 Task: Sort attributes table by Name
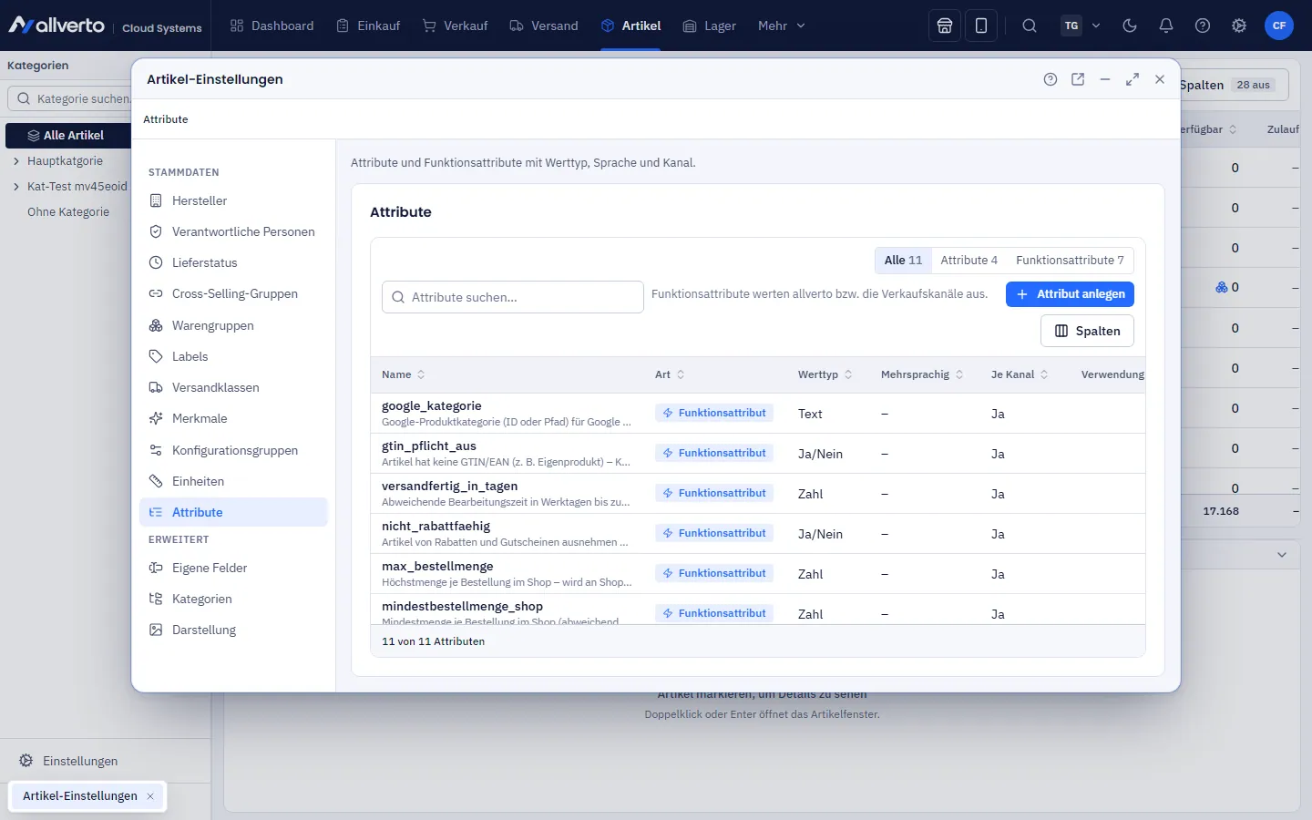coord(404,374)
